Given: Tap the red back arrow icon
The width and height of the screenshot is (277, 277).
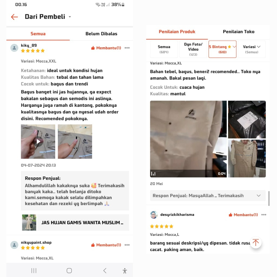Looking at the screenshot, I should (15, 17).
